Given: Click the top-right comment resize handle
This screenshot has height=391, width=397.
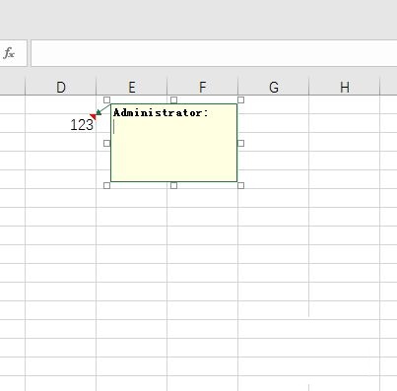Looking at the screenshot, I should tap(240, 99).
